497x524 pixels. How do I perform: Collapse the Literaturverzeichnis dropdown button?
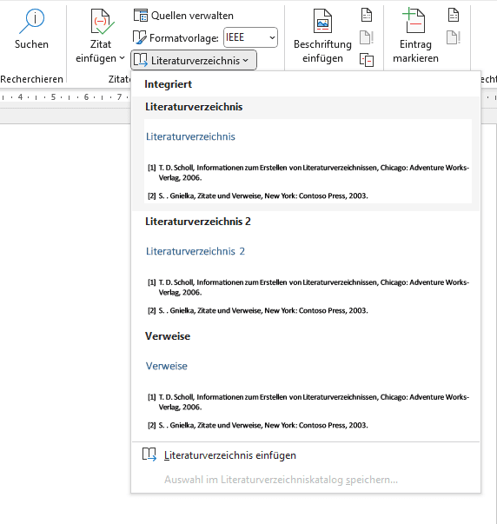[194, 61]
